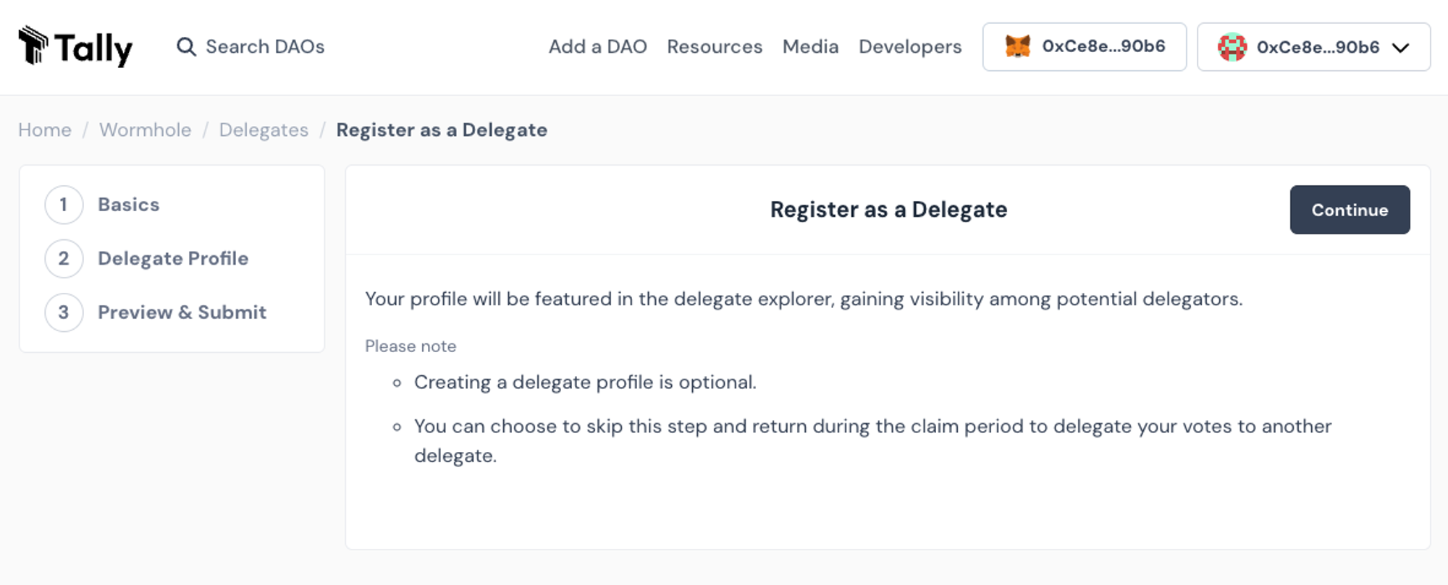Click the search magnifier icon
The image size is (1448, 585).
(x=186, y=47)
